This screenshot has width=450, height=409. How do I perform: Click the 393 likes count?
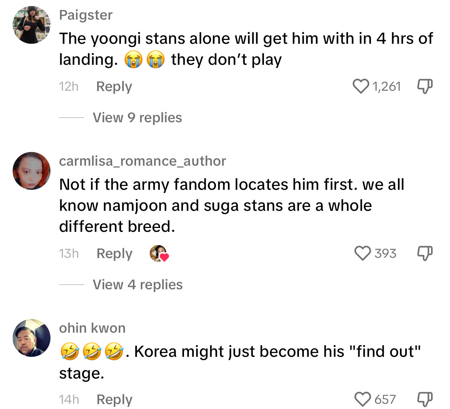pyautogui.click(x=386, y=254)
